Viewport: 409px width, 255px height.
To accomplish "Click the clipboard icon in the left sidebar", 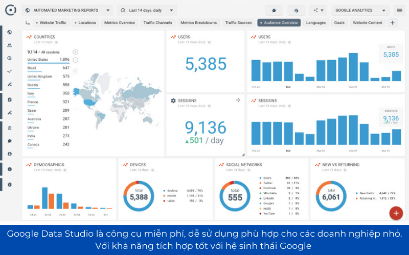I will [x=10, y=99].
